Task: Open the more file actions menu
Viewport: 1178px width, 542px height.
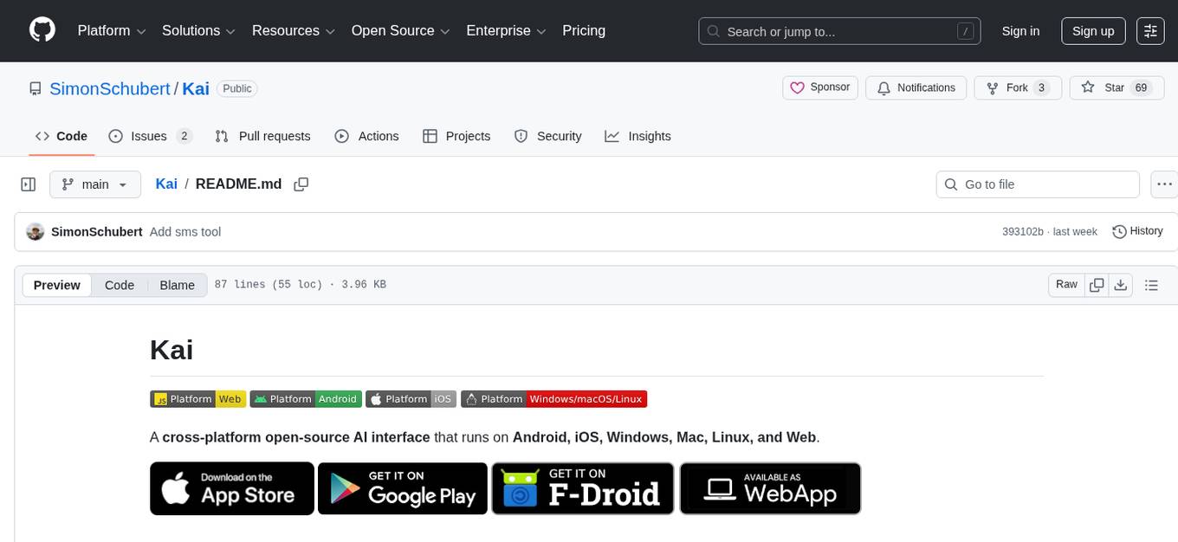Action: (1164, 184)
